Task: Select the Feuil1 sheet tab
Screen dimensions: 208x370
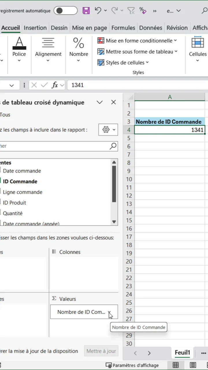Action: [182, 353]
